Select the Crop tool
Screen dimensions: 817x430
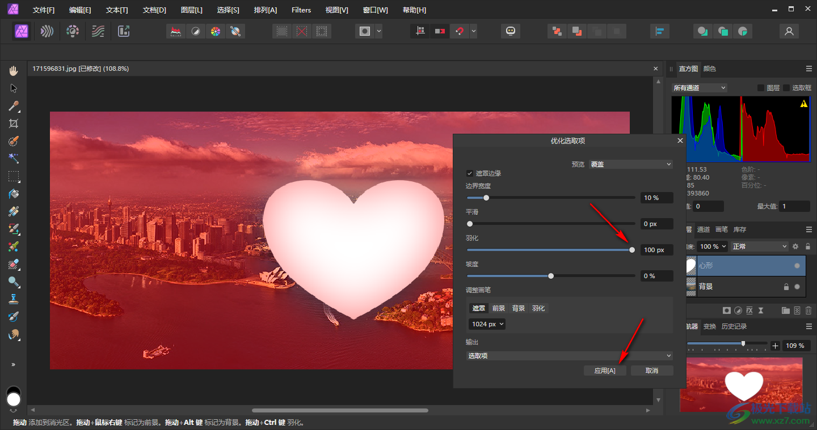pyautogui.click(x=14, y=124)
